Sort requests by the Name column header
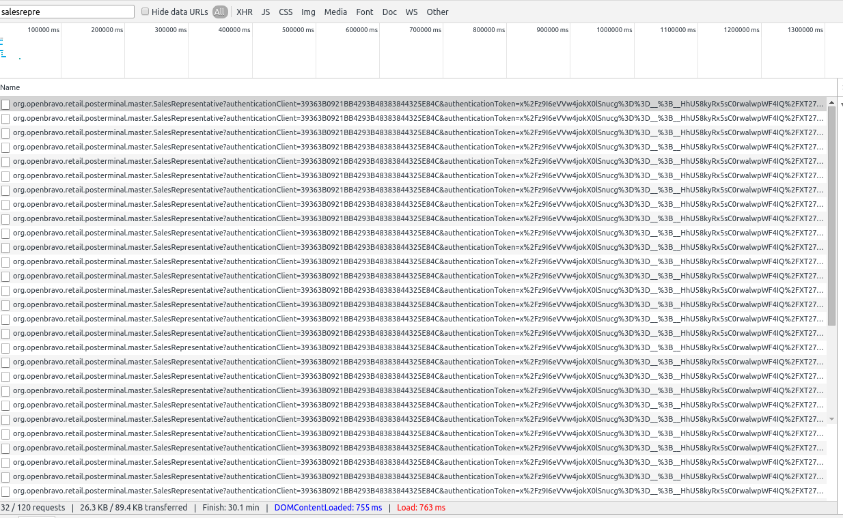The image size is (843, 518). (x=10, y=87)
